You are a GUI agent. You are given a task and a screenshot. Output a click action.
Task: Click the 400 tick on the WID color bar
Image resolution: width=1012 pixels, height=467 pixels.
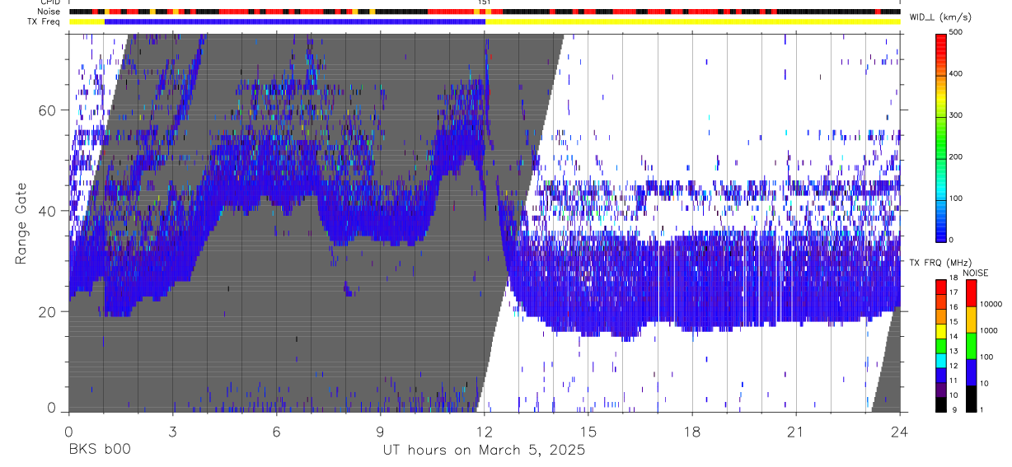click(x=955, y=74)
